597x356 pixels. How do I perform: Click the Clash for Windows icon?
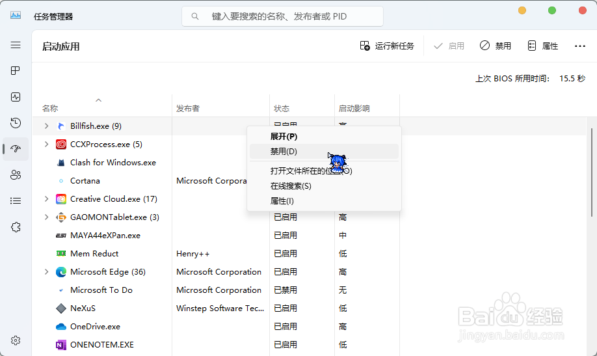[x=61, y=163]
